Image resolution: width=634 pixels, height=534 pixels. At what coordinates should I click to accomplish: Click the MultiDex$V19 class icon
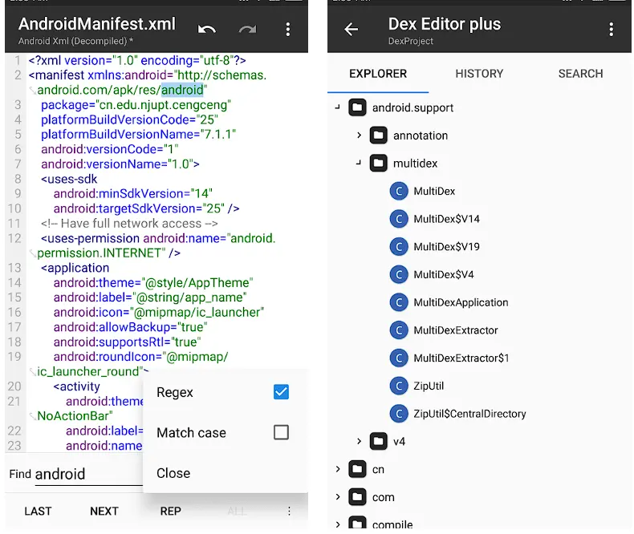coord(399,247)
